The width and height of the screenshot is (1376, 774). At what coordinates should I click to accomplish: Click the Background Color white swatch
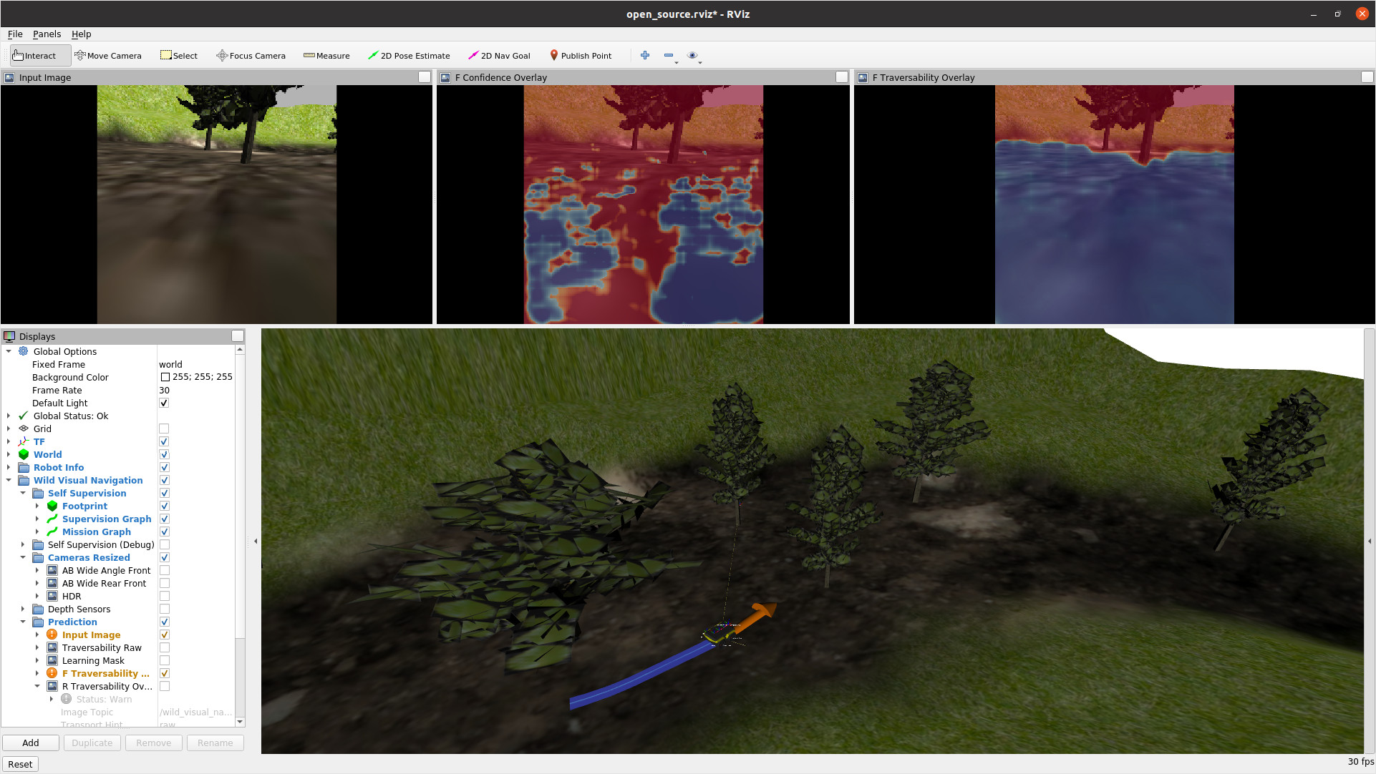[x=165, y=377]
